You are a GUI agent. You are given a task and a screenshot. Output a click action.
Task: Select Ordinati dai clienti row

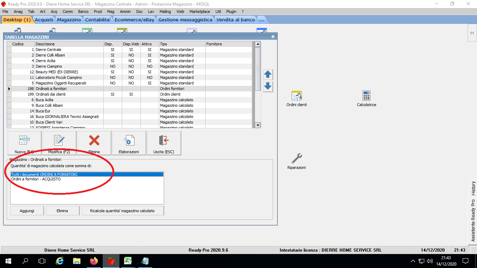(129, 94)
